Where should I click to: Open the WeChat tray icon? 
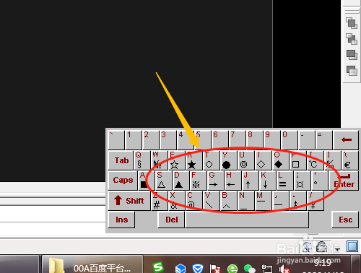pyautogui.click(x=249, y=269)
